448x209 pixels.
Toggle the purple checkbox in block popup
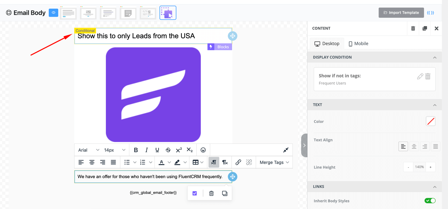[x=195, y=193]
